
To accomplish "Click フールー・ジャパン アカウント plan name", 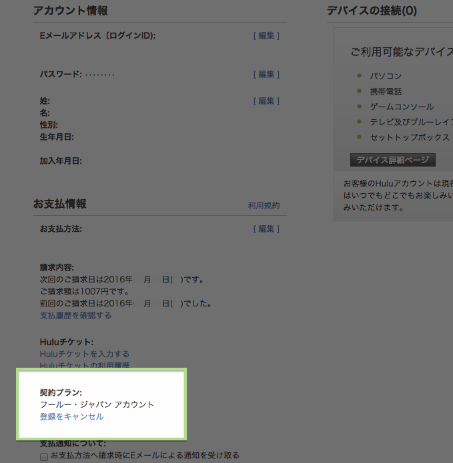I will point(97,404).
